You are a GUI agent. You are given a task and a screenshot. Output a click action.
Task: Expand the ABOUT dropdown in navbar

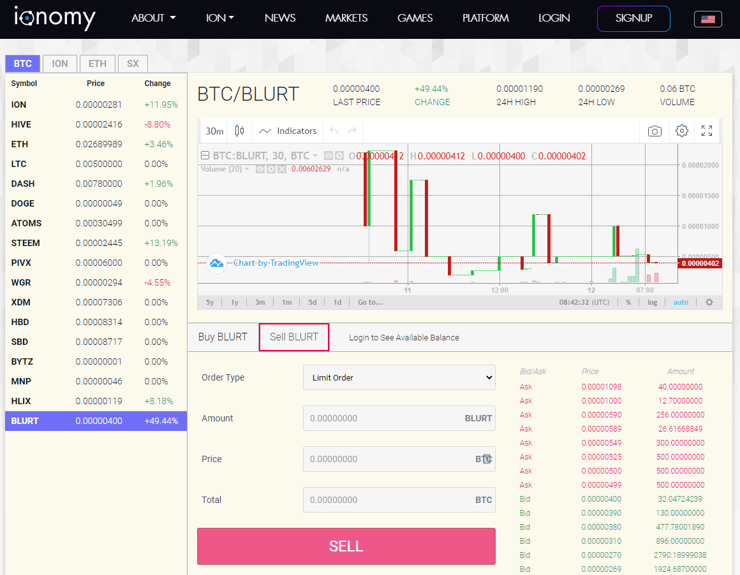[x=153, y=18]
